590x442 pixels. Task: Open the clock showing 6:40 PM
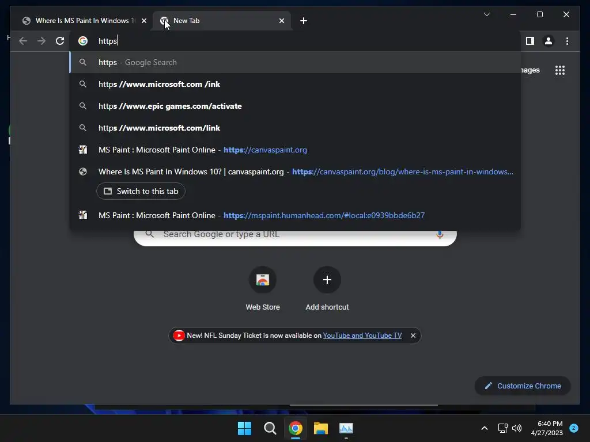[x=547, y=428]
